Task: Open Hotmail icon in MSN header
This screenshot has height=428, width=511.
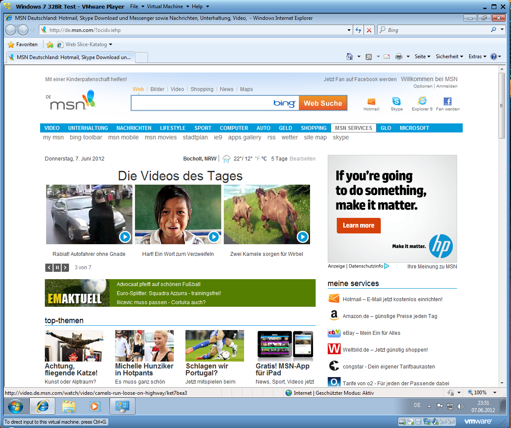Action: (x=371, y=101)
